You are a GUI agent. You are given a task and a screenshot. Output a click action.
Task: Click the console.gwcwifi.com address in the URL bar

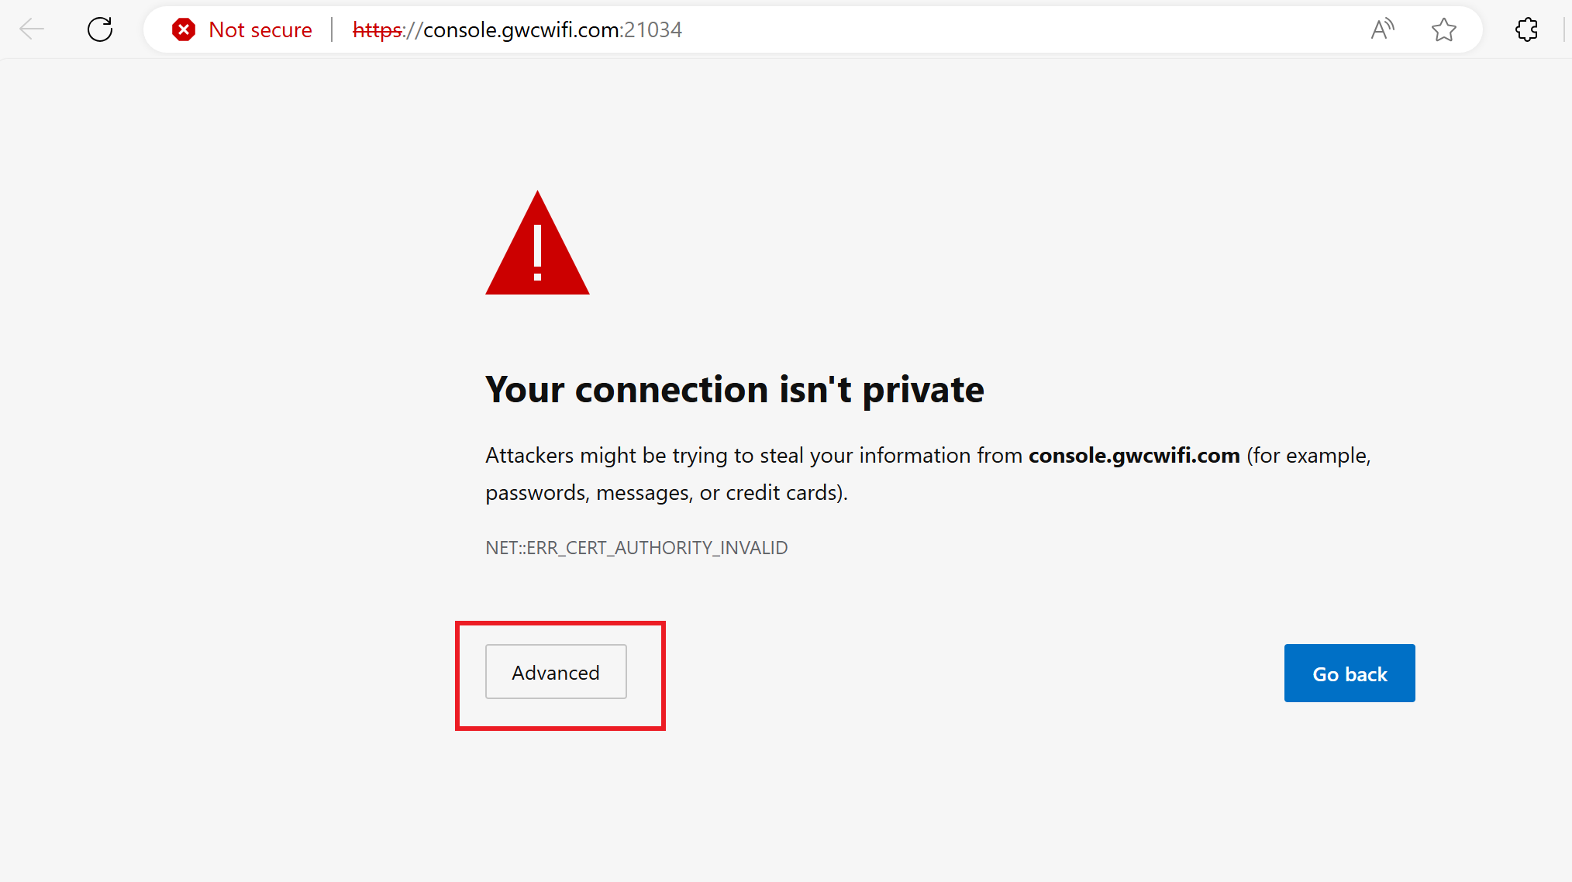pos(521,29)
